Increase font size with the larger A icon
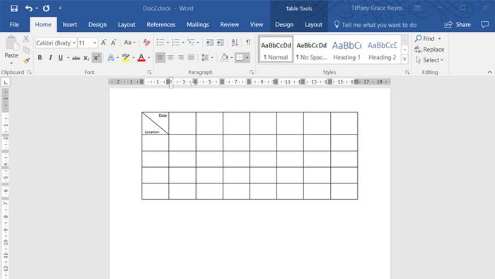This screenshot has height=279, width=495. [x=103, y=42]
